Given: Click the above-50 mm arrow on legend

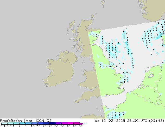Looking at the screenshot, I should point(82,124).
